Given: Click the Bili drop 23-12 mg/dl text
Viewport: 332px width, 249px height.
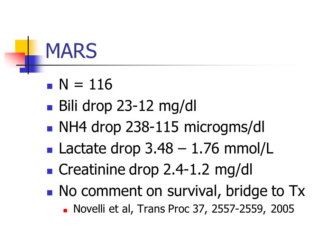Looking at the screenshot, I should 128,106.
